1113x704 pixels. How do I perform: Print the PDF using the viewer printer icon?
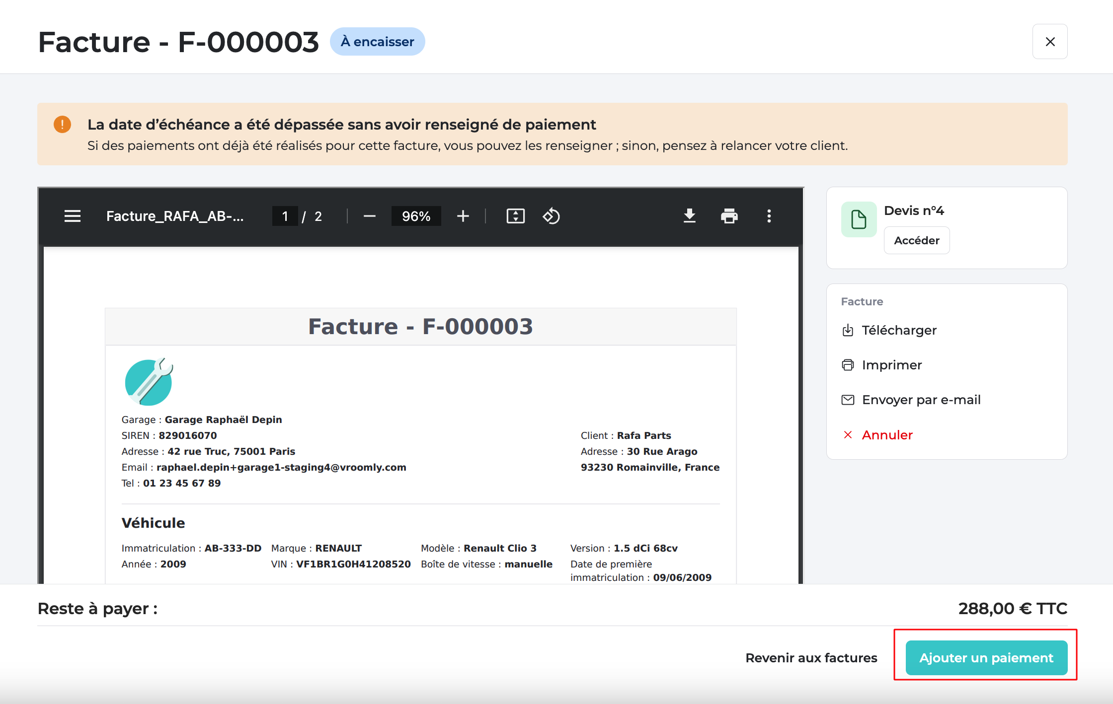coord(729,216)
